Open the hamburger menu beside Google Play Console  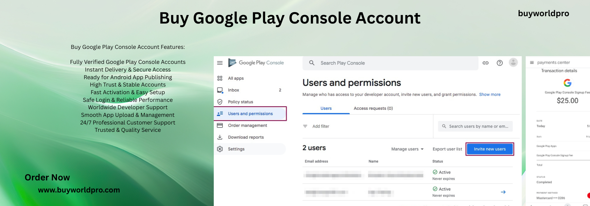(x=220, y=63)
